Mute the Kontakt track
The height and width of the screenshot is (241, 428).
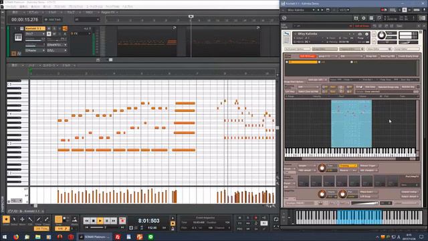(x=49, y=28)
